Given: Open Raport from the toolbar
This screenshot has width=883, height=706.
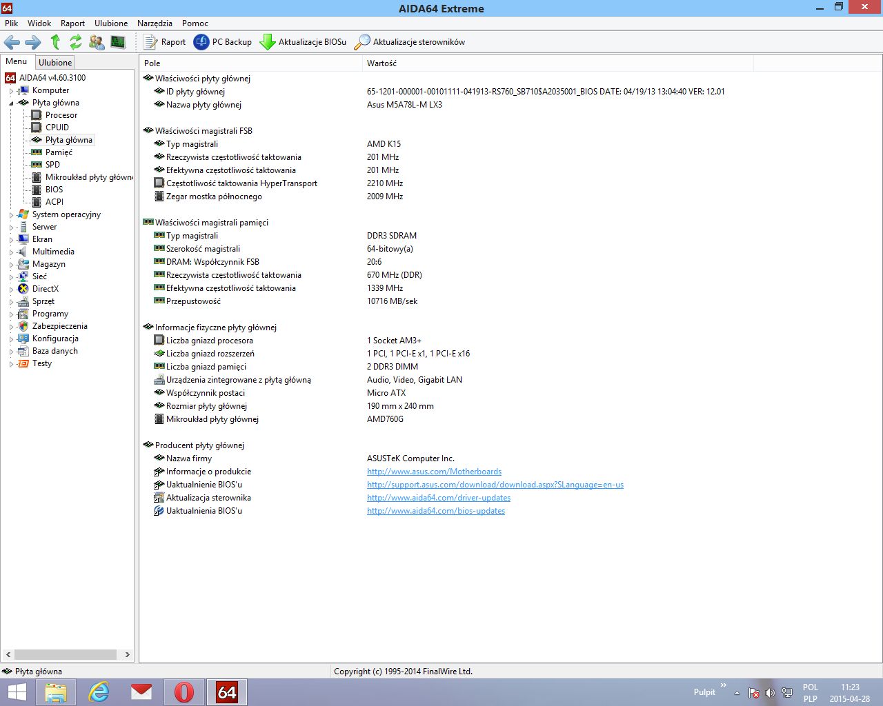Looking at the screenshot, I should pyautogui.click(x=165, y=42).
